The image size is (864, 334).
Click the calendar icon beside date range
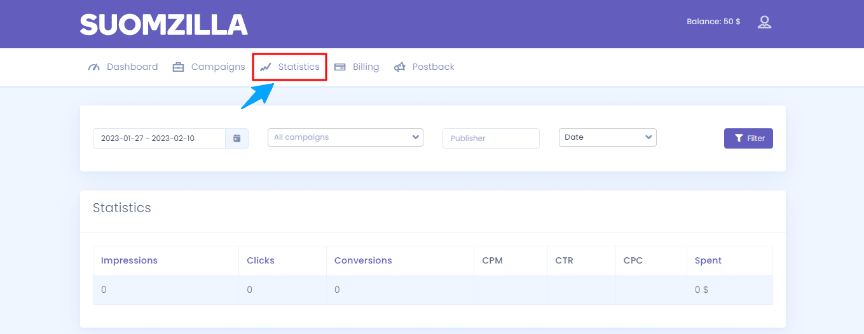coord(237,138)
